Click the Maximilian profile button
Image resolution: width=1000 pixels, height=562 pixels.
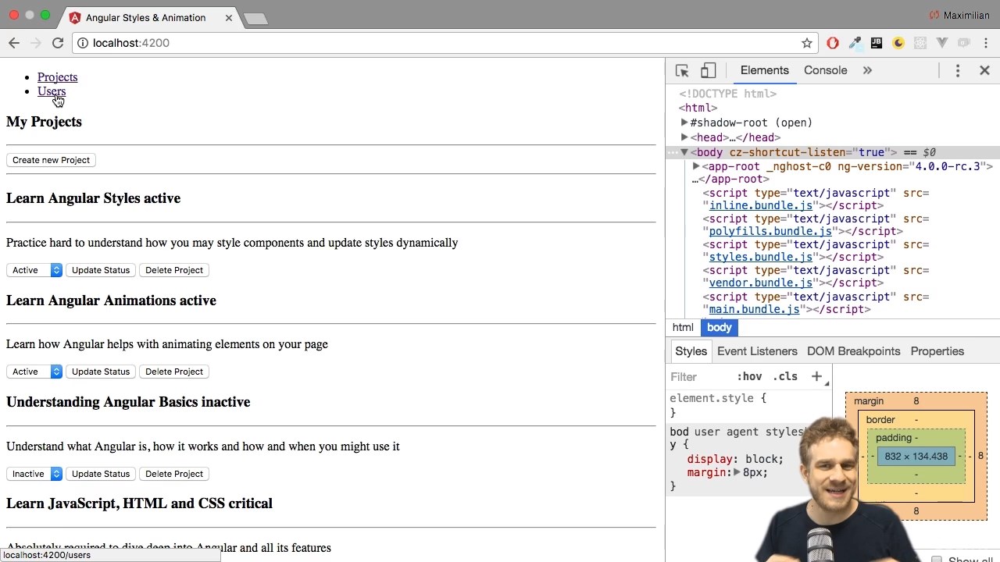[x=959, y=15]
